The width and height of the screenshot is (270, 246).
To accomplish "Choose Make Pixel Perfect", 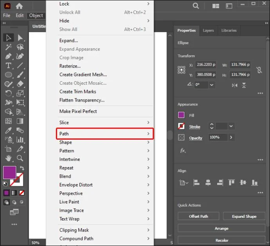I will 78,111.
